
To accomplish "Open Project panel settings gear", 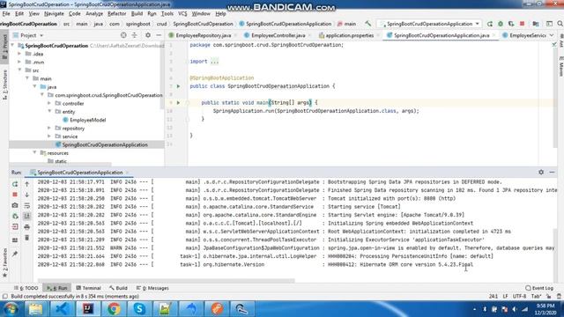I will pyautogui.click(x=148, y=35).
